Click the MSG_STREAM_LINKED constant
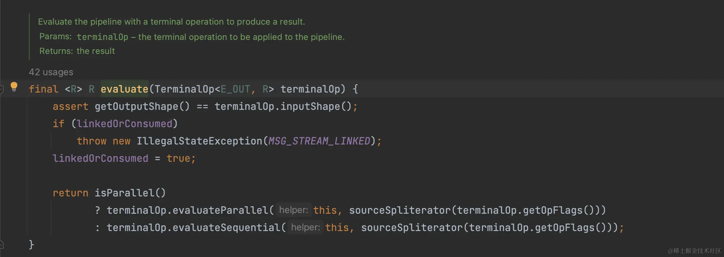The image size is (724, 257). (x=319, y=141)
